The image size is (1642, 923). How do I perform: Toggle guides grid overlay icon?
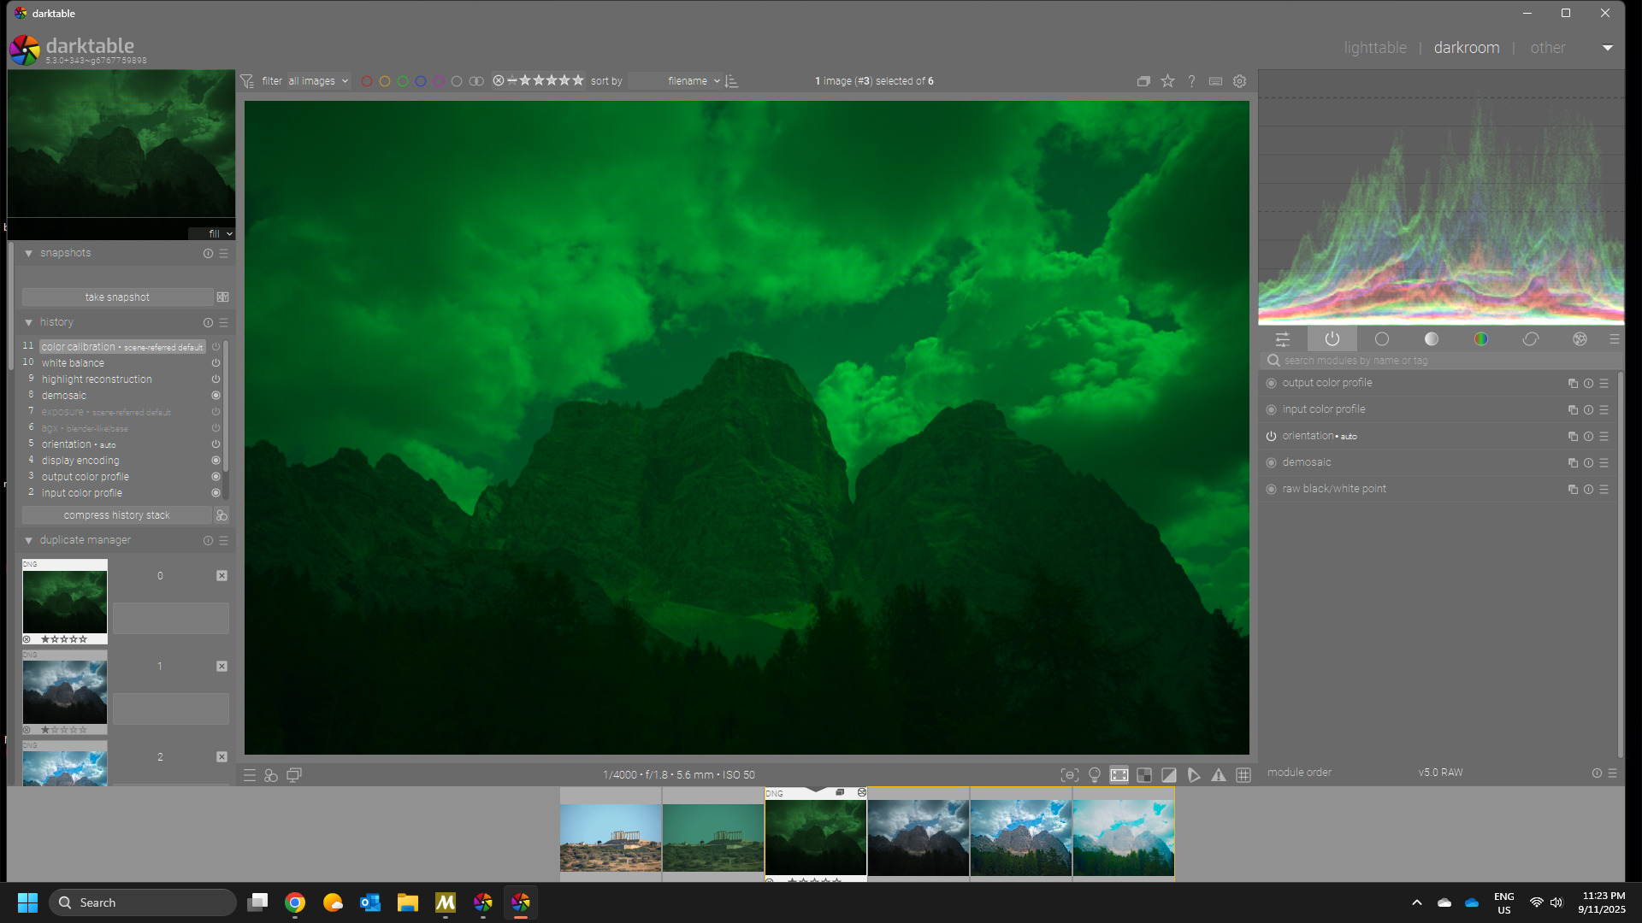(1243, 775)
